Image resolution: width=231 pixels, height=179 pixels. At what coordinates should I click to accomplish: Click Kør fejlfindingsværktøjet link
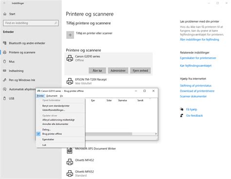[195, 66]
